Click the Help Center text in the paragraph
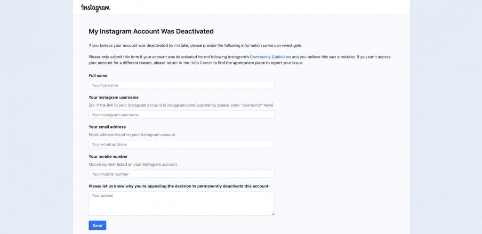Viewport: 482px width, 234px height. (201, 63)
